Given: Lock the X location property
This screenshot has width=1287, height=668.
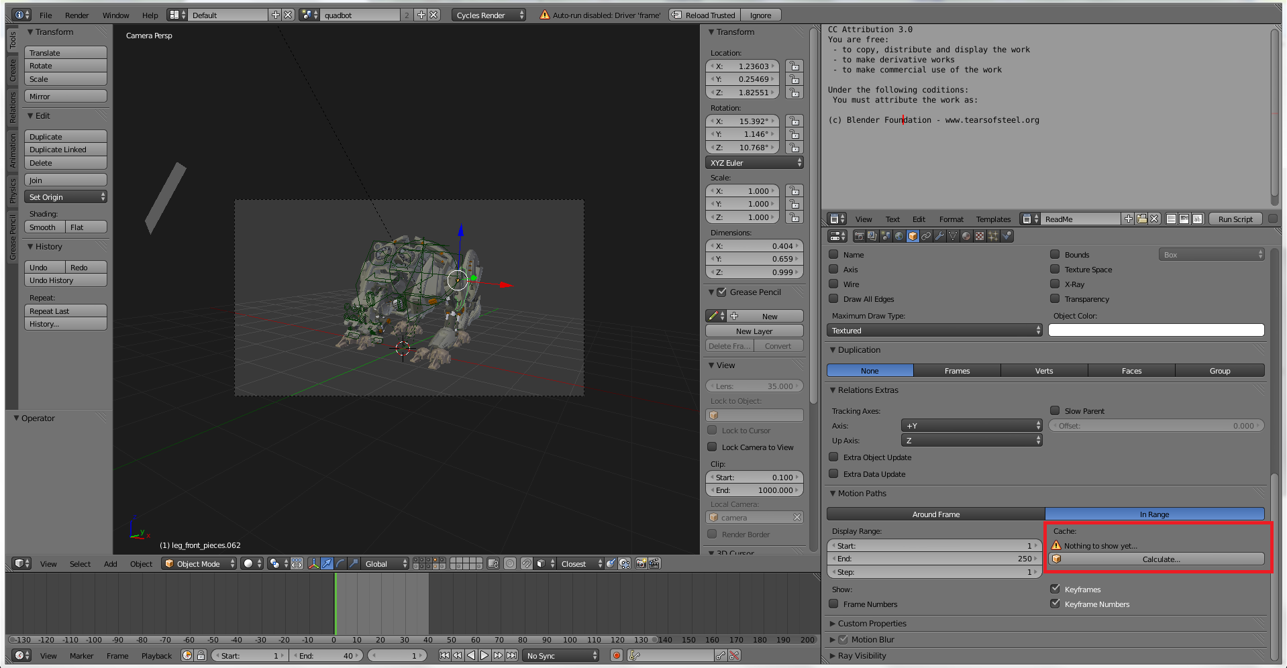Looking at the screenshot, I should click(794, 66).
